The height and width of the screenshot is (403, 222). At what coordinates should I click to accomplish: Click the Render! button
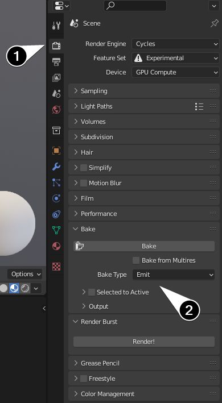click(144, 342)
